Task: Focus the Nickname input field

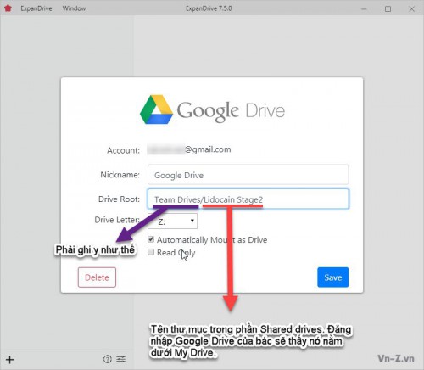Action: pyautogui.click(x=248, y=175)
